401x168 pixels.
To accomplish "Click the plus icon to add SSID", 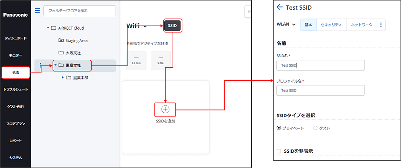I will pyautogui.click(x=165, y=109).
